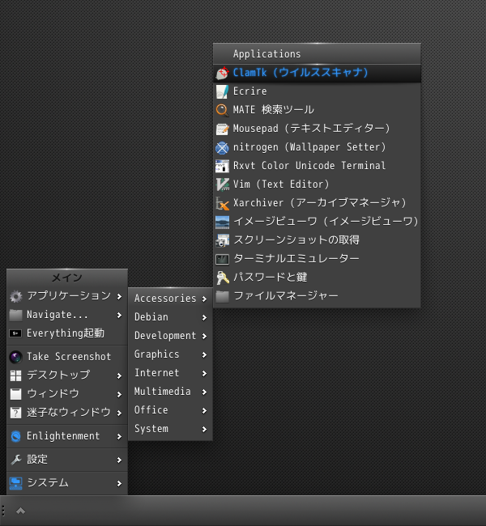Click the Enlightenment logo icon

pyautogui.click(x=15, y=436)
